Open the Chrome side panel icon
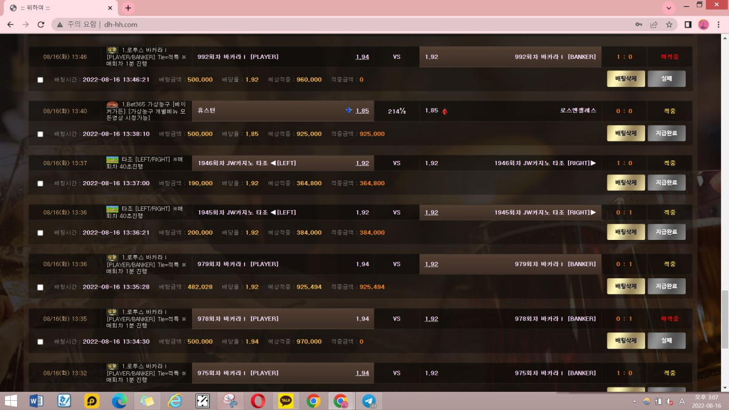Screen dimensions: 729x410 pos(688,24)
